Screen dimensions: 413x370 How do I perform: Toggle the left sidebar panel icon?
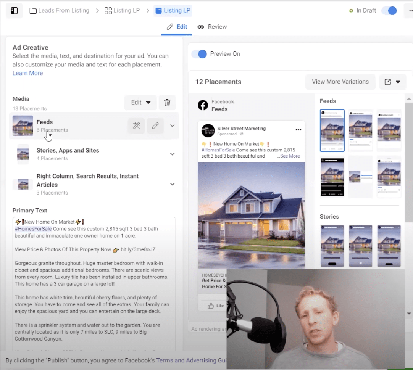pyautogui.click(x=14, y=11)
